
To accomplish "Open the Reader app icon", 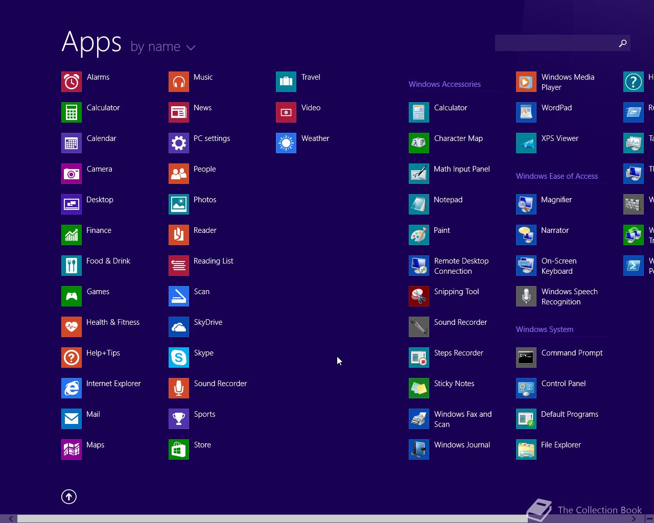I will click(179, 235).
